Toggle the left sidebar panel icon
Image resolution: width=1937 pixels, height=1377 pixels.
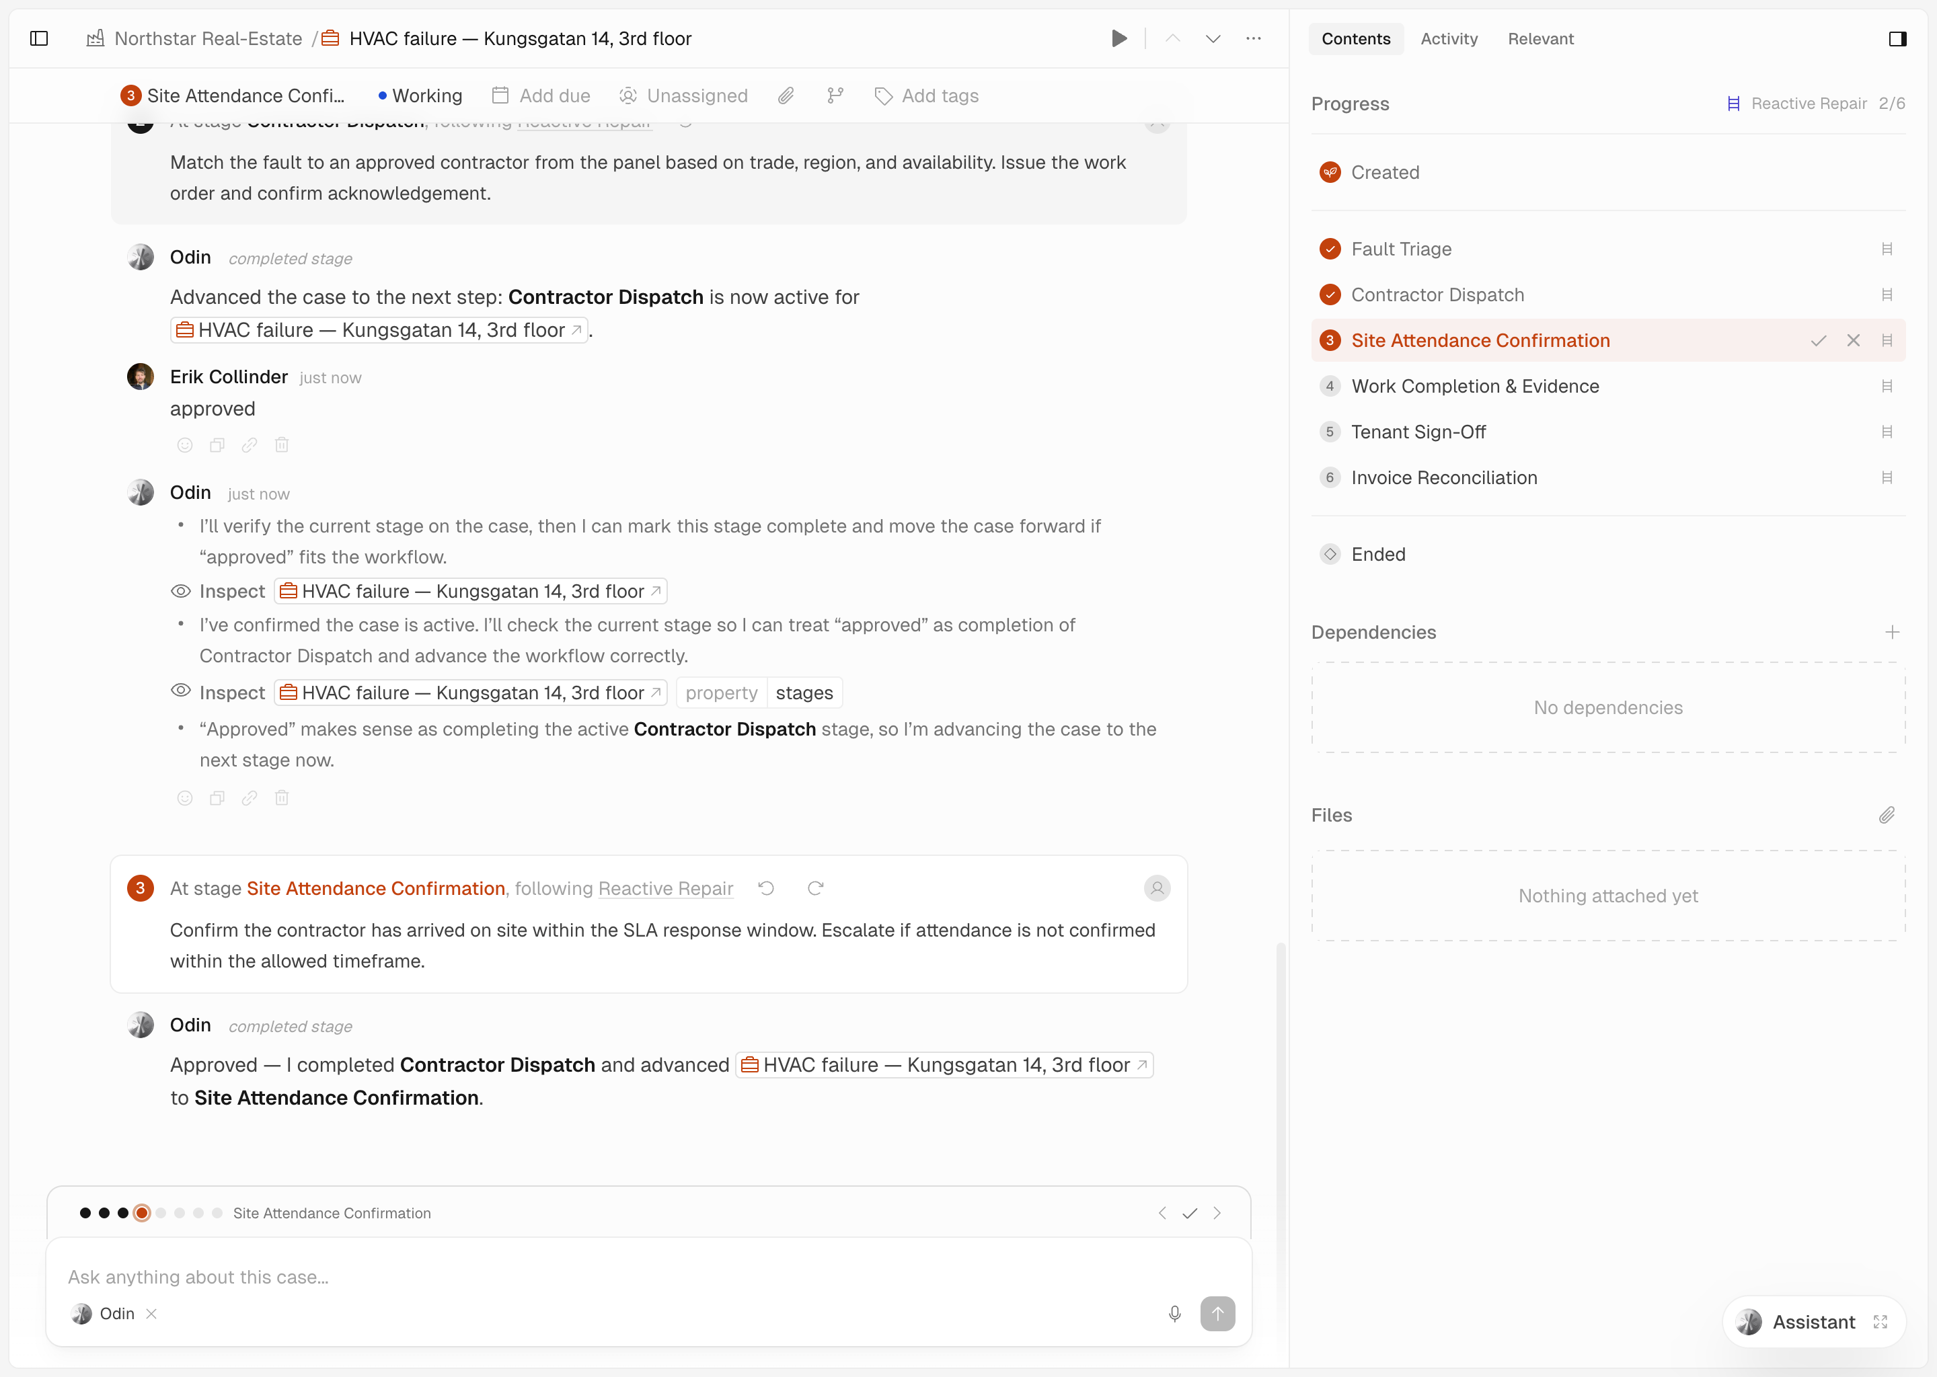click(39, 38)
